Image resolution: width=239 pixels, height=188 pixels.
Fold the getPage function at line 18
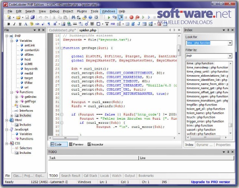[x=62, y=48]
